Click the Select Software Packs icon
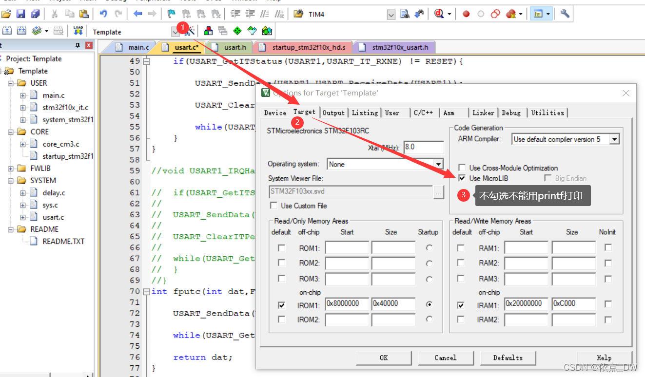Screen dimensions: 645x377 point(252,31)
